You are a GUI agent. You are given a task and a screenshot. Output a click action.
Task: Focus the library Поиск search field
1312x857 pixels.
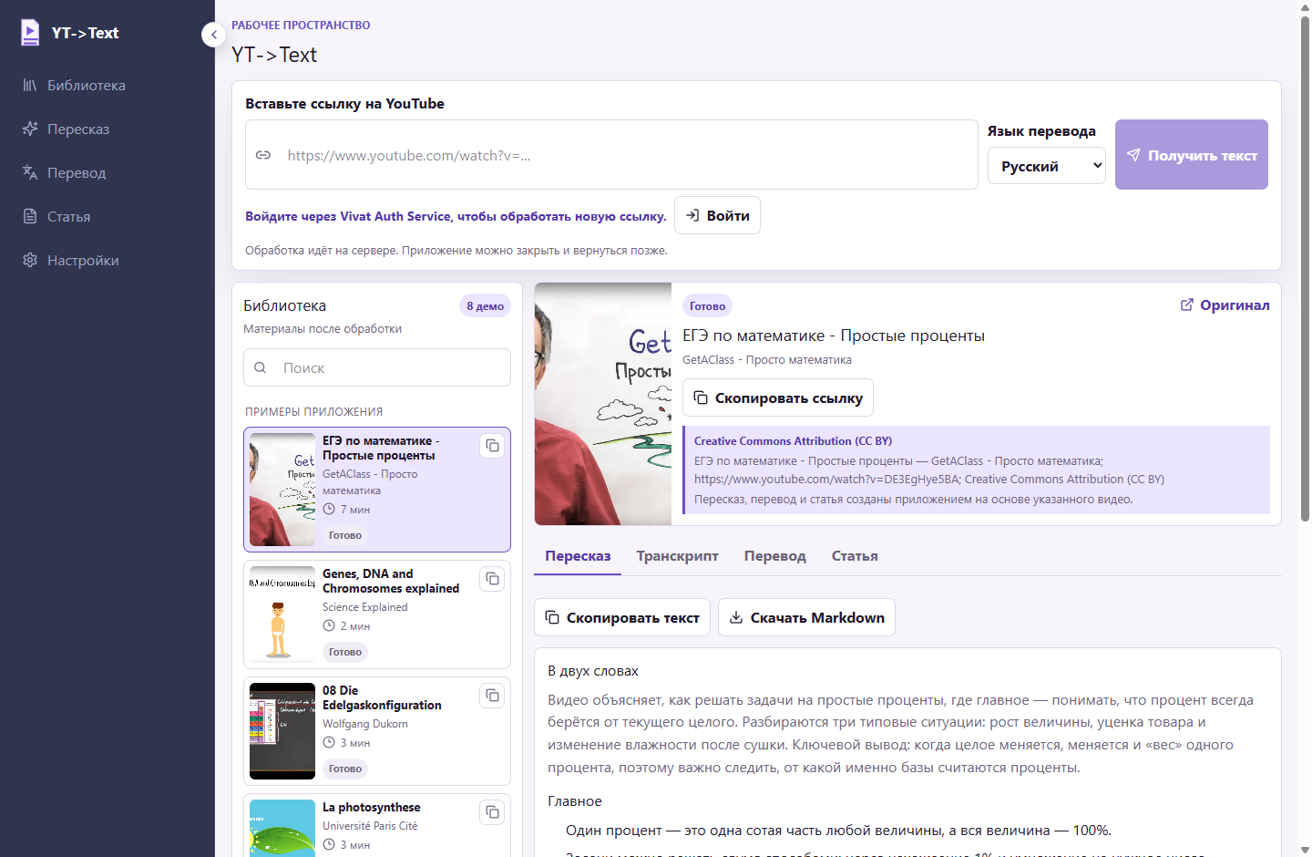(377, 367)
